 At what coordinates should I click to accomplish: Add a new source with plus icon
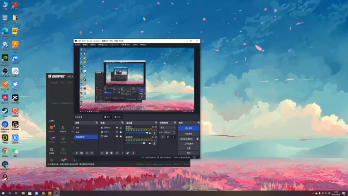pyautogui.click(x=102, y=153)
